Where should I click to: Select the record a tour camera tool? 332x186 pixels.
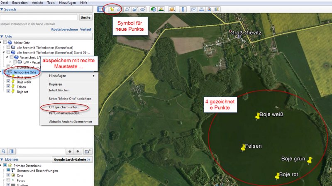click(143, 9)
